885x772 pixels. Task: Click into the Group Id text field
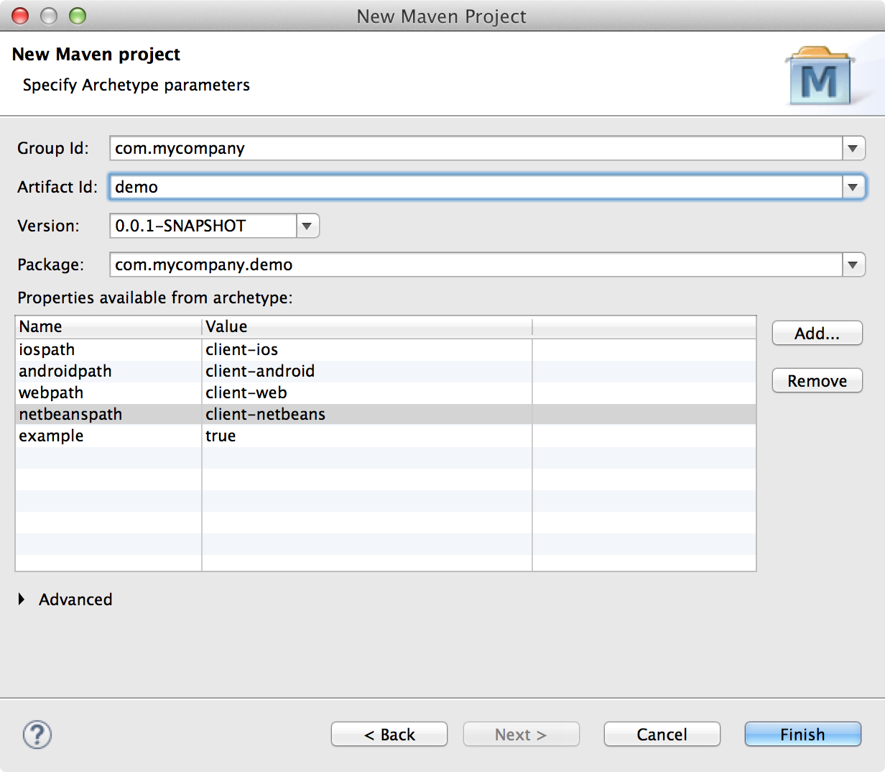(474, 149)
